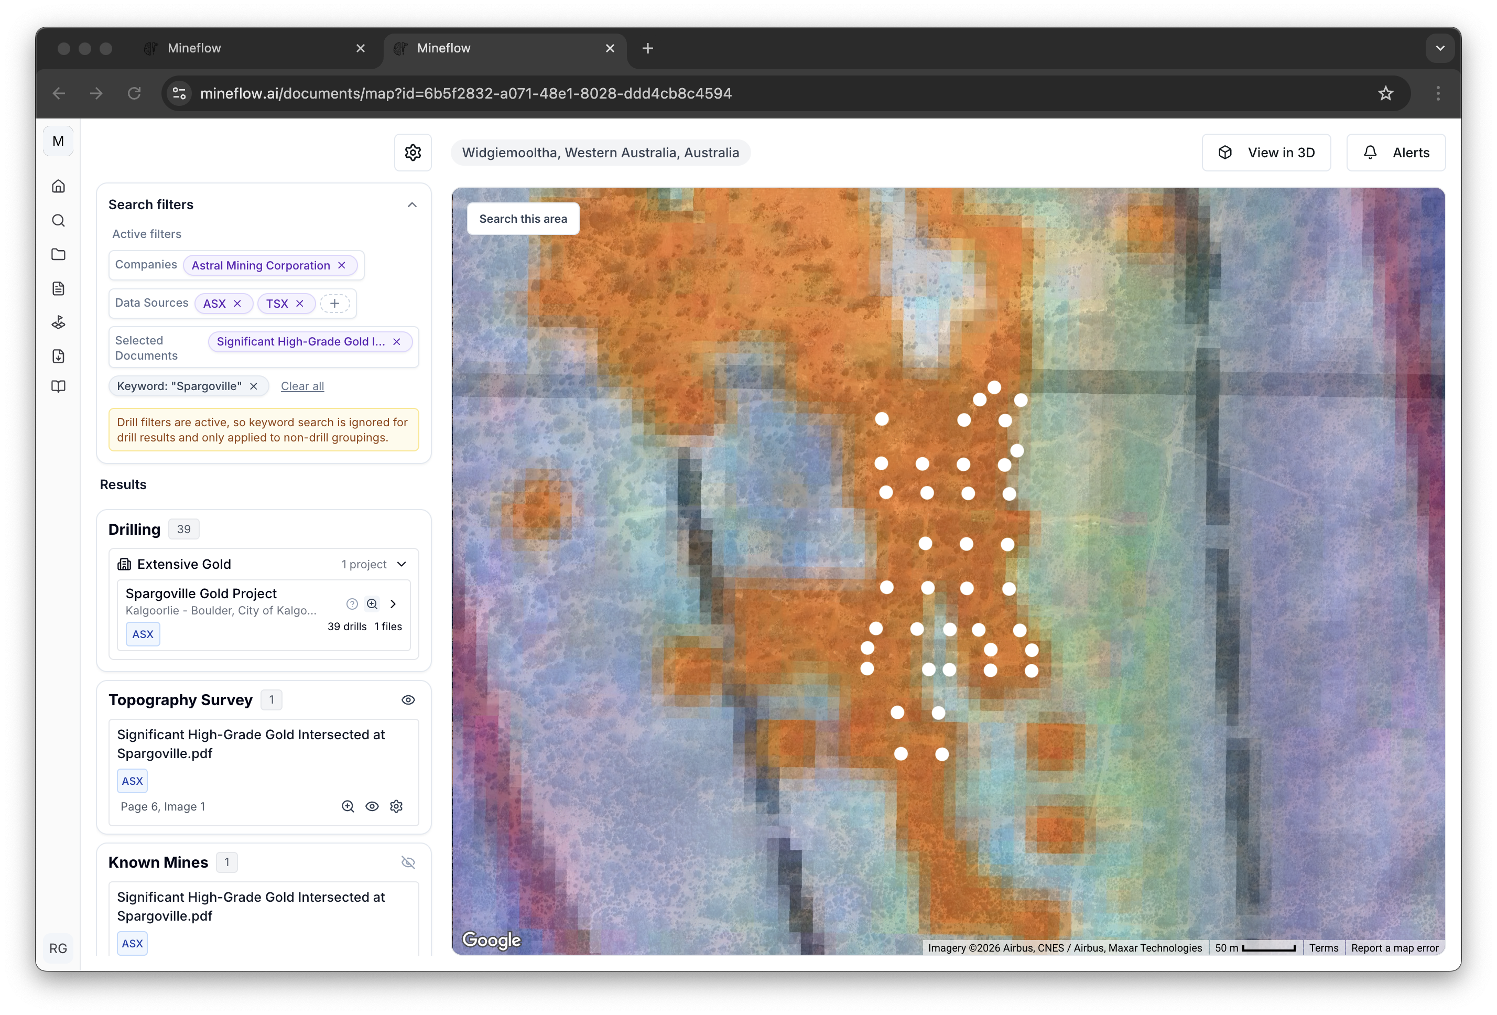The height and width of the screenshot is (1015, 1497).
Task: Zoom to the Spargoville Gold Project via magnifier icon
Action: pos(372,604)
